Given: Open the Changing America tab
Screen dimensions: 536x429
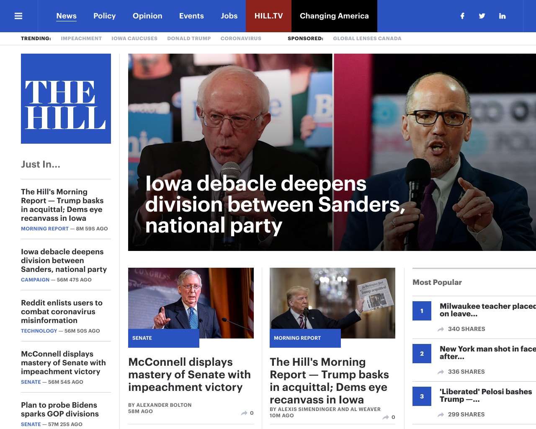Looking at the screenshot, I should 334,16.
